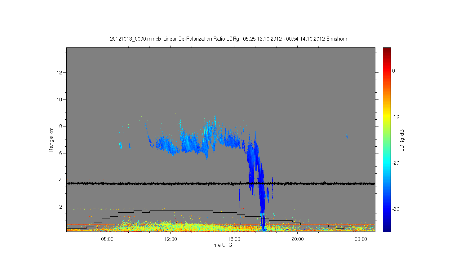This screenshot has height=279, width=465.
Task: Click the 16:00 time tick label
Action: [234, 239]
